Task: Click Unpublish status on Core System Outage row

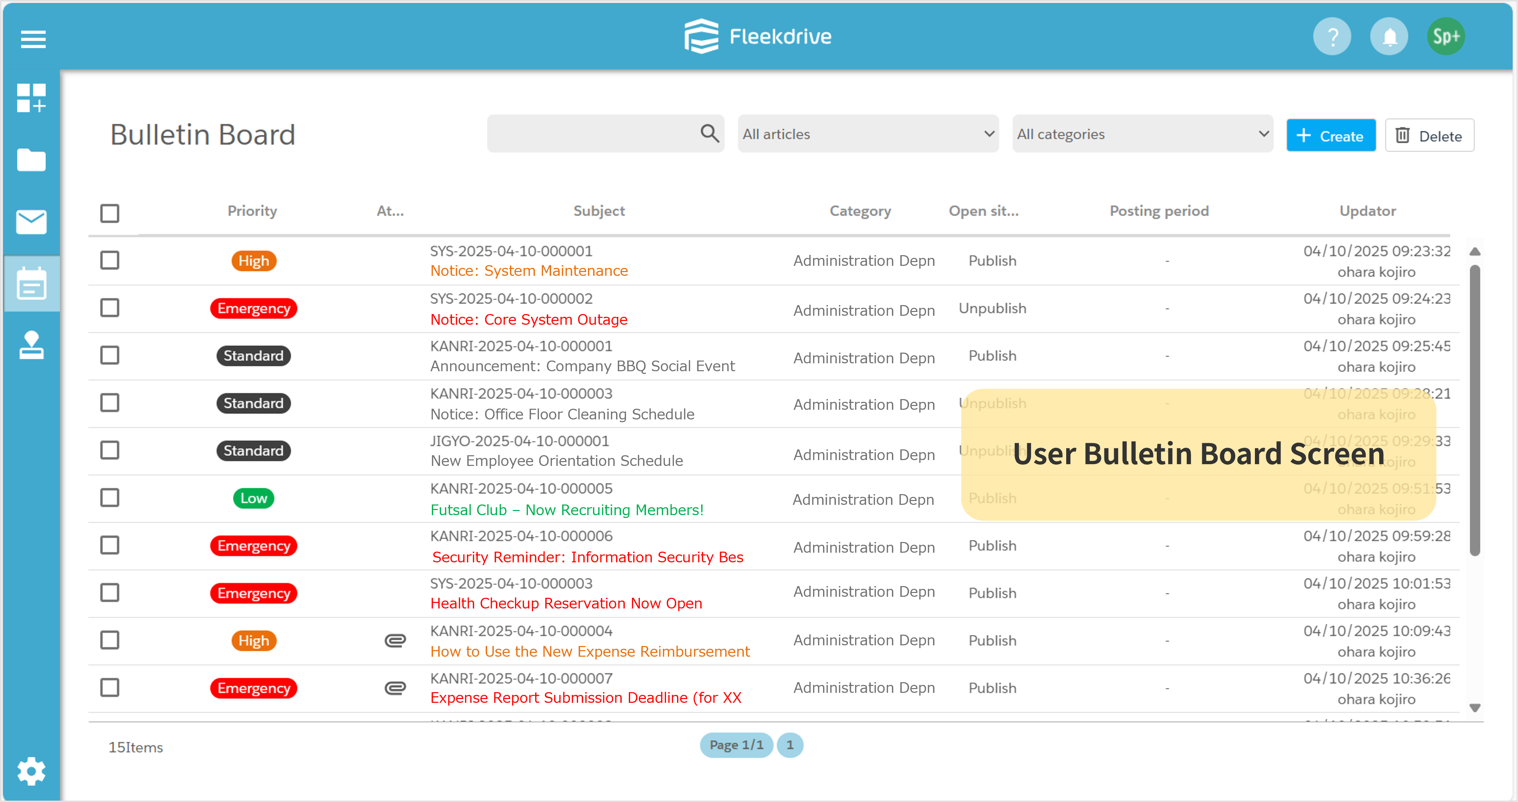Action: 992,309
